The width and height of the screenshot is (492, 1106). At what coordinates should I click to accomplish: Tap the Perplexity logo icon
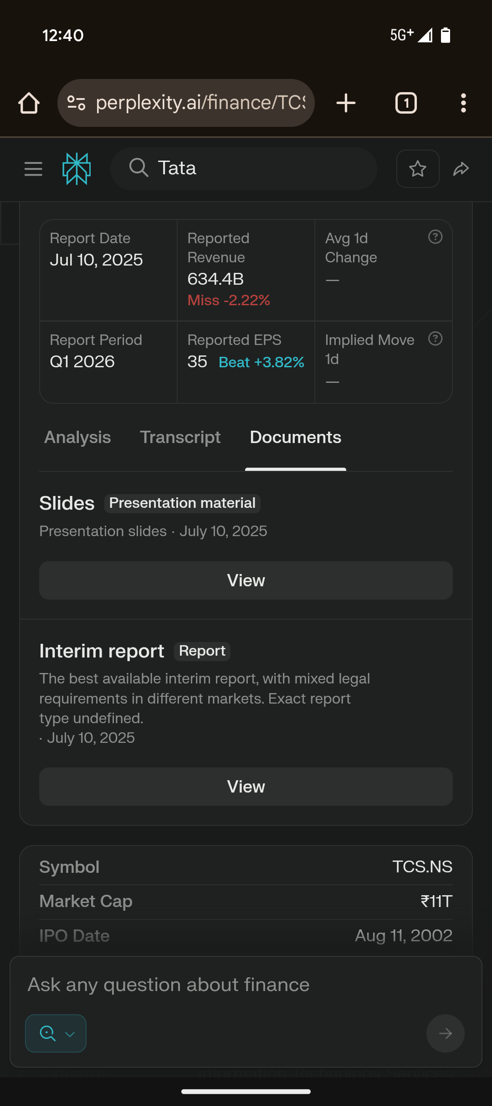pyautogui.click(x=77, y=169)
